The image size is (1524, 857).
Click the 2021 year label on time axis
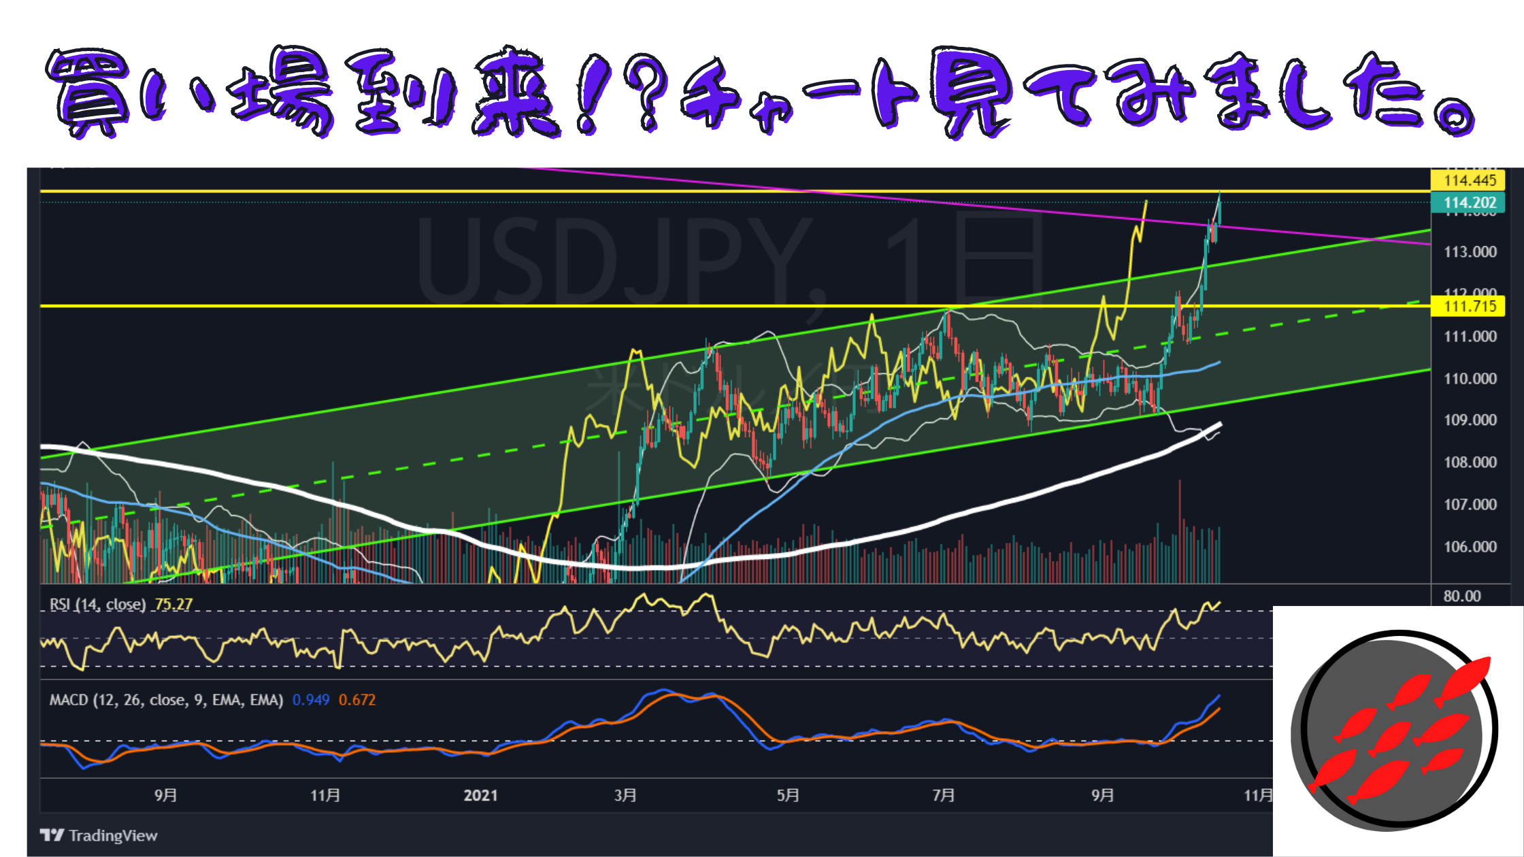pyautogui.click(x=480, y=795)
